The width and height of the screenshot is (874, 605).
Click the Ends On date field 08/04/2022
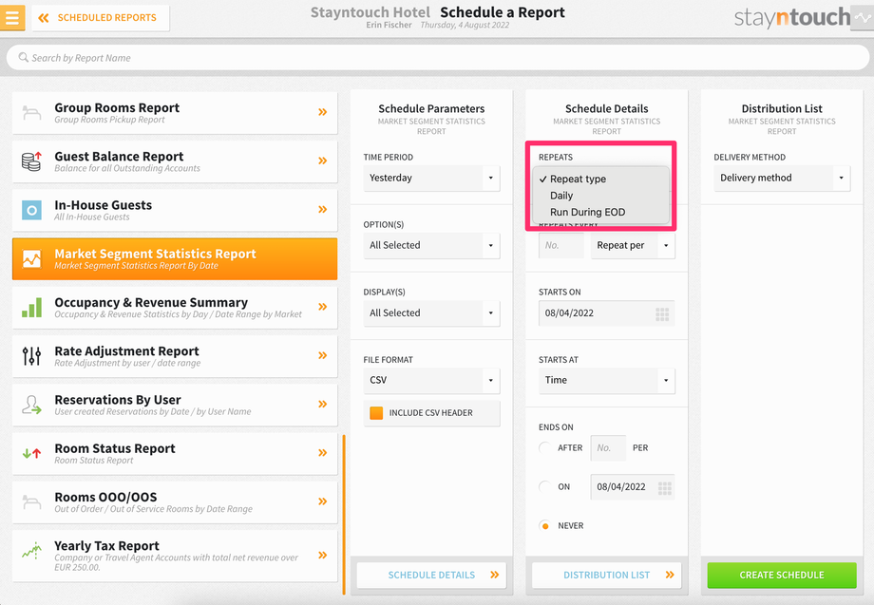[633, 487]
